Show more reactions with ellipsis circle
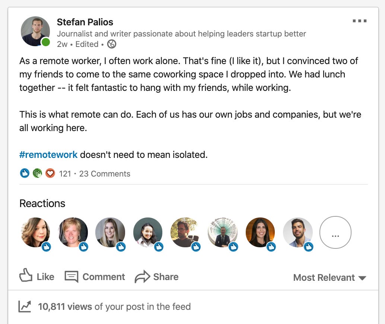This screenshot has width=385, height=324. pyautogui.click(x=335, y=232)
